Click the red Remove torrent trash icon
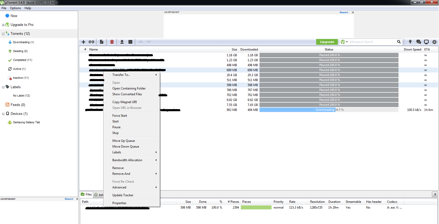The width and height of the screenshot is (439, 224). coord(112,42)
